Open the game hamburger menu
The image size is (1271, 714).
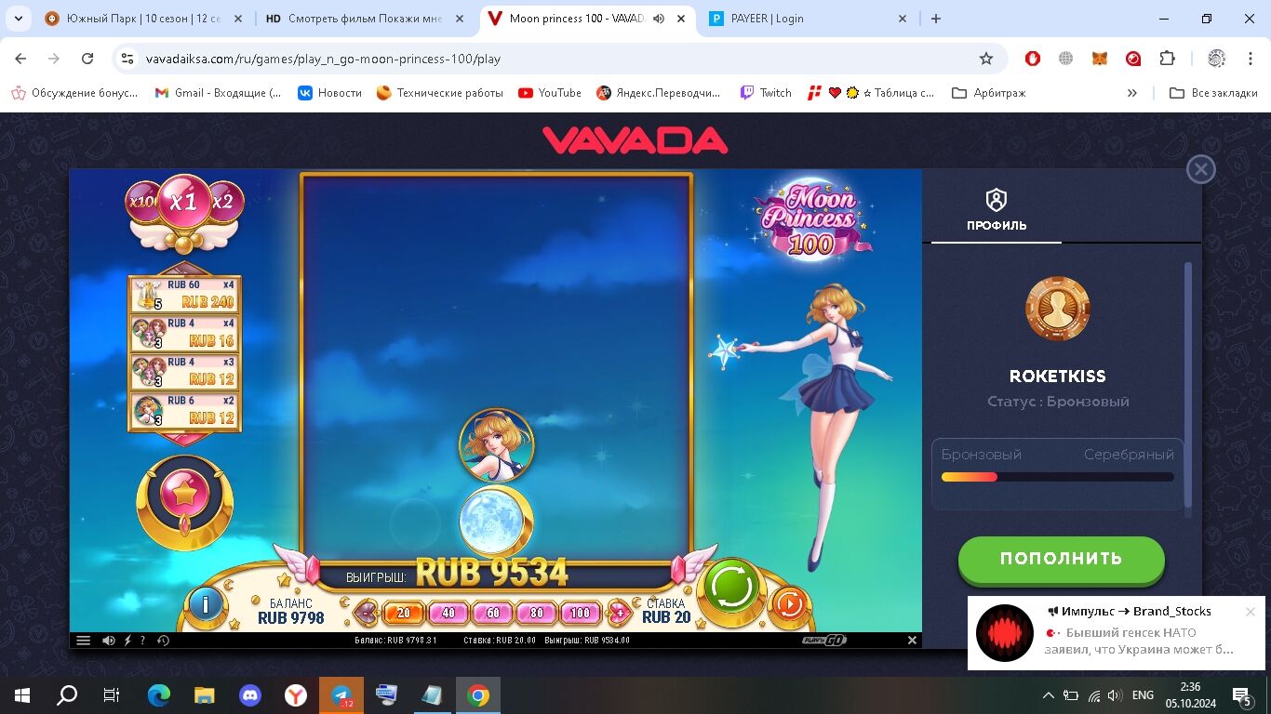coord(83,641)
